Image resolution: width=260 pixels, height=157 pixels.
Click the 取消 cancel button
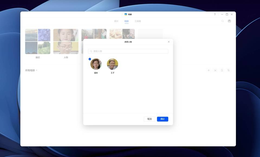pyautogui.click(x=149, y=119)
